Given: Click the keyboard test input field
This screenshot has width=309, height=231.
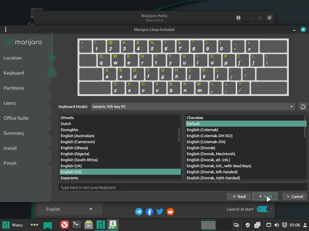Looking at the screenshot, I should (183, 187).
